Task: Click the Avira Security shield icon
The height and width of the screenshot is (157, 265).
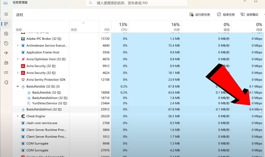Action: pyautogui.click(x=22, y=66)
